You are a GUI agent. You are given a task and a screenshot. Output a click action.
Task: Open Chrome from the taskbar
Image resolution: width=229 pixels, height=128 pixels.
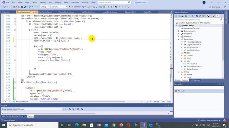point(114,125)
